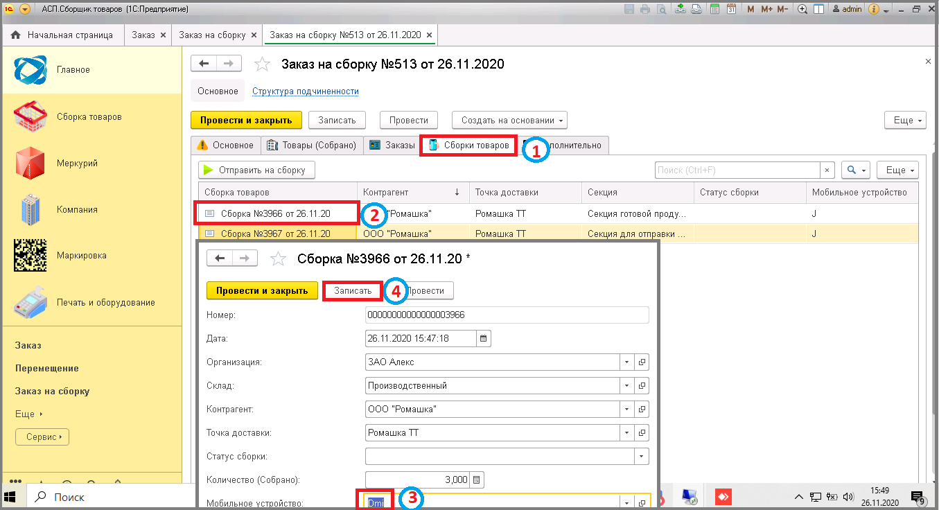Open the notification center icon

click(x=918, y=497)
